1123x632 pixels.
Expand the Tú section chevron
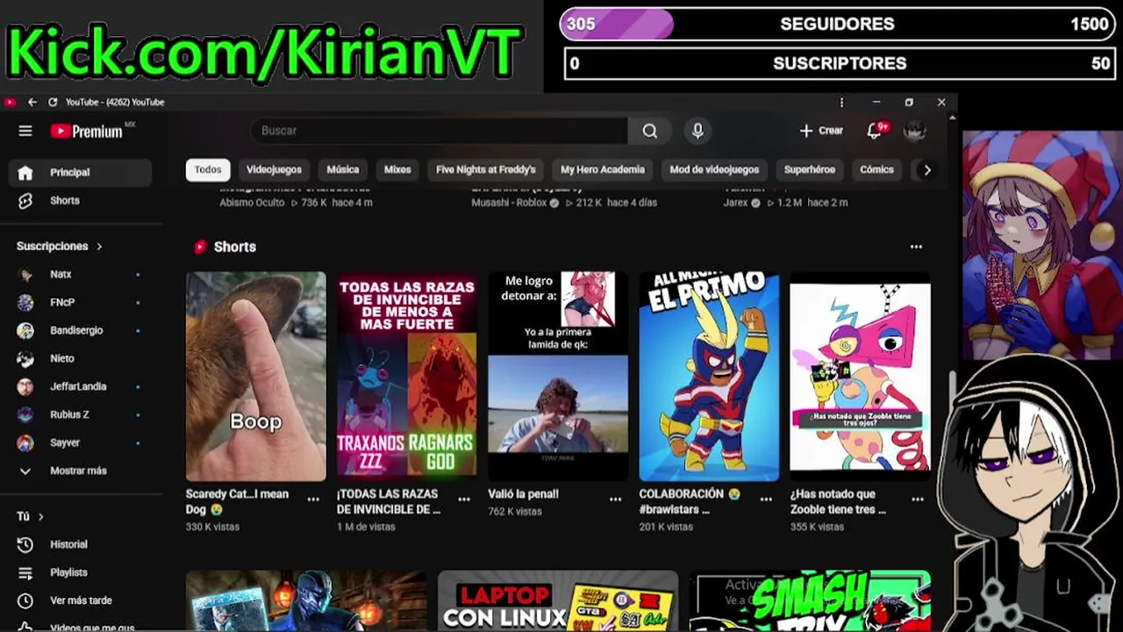(40, 516)
